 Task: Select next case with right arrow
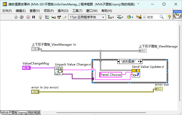(x=141, y=61)
